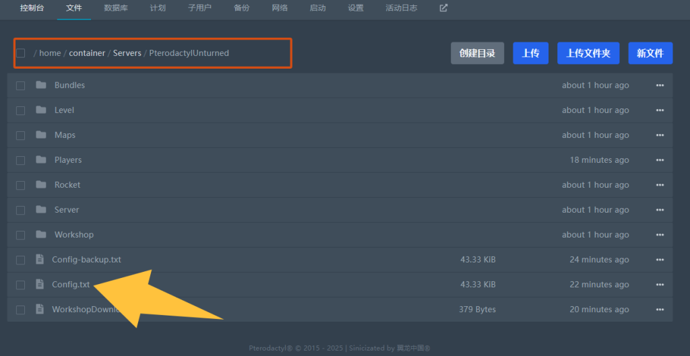Navigate to container in the breadcrumb path
This screenshot has height=356, width=690.
coord(87,53)
